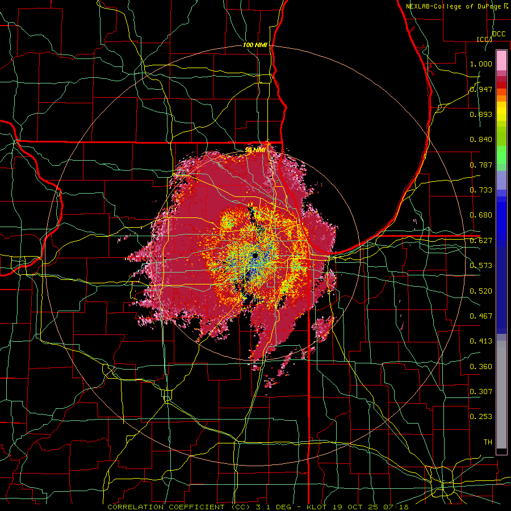The width and height of the screenshot is (511, 511).
Task: Select the 0.253 value on the color scale
Action: 481,417
